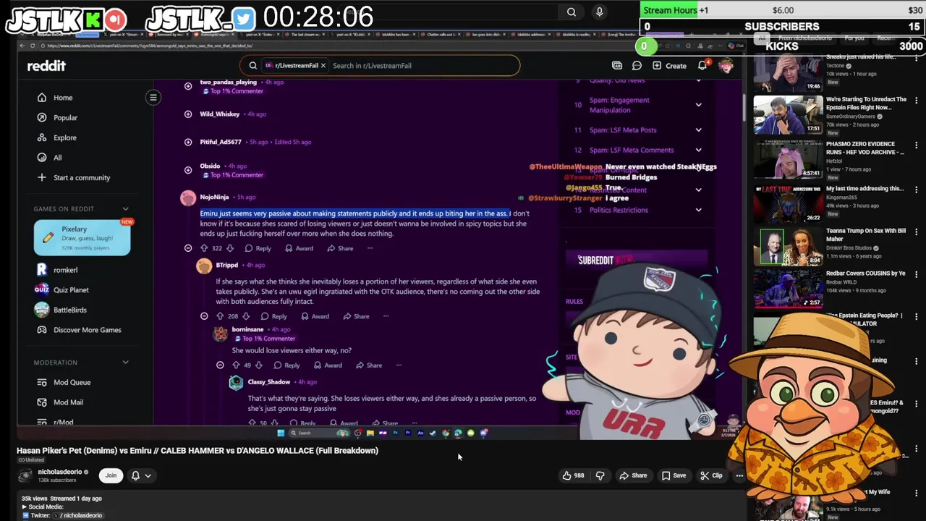Click YouTube search magnifier icon
The height and width of the screenshot is (521, 926).
tap(572, 12)
